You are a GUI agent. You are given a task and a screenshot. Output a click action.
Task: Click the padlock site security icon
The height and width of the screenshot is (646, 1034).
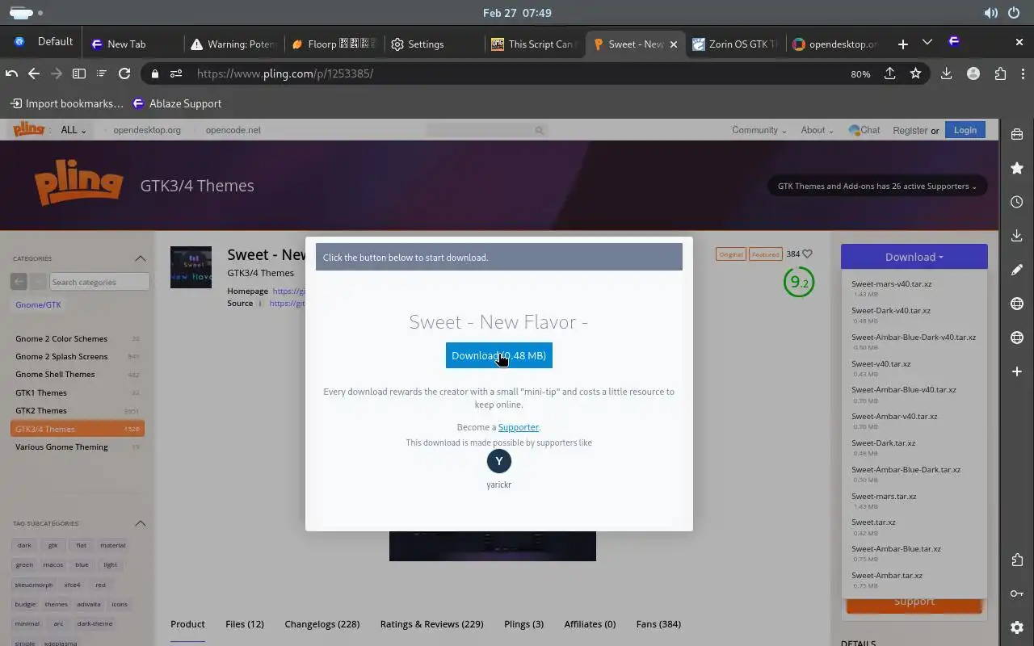[155, 73]
